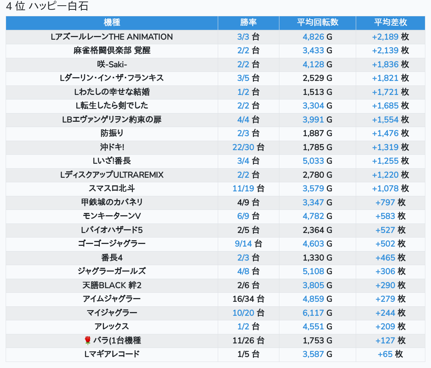The height and width of the screenshot is (368, 431).
Task: Select the +1,078 枚 average difference value
Action: tap(391, 189)
